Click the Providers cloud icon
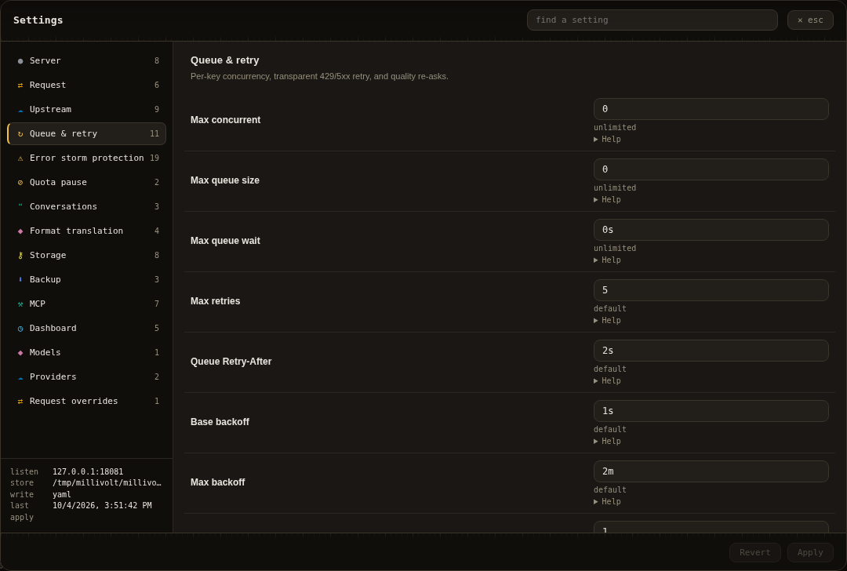This screenshot has width=847, height=571. click(20, 377)
